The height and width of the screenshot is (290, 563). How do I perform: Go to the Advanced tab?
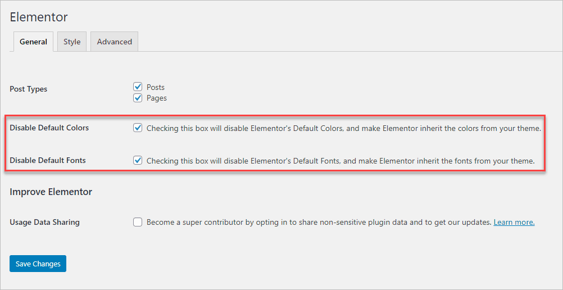click(114, 42)
